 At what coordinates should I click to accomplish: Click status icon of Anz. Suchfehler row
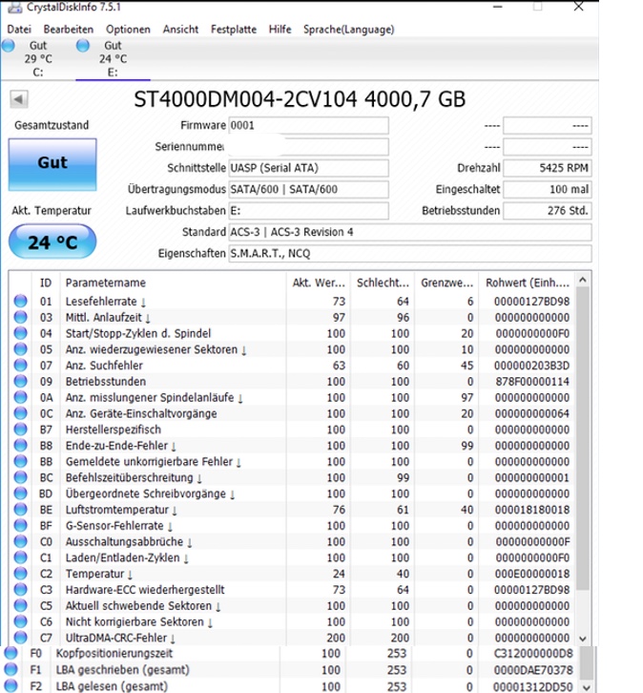click(x=20, y=365)
